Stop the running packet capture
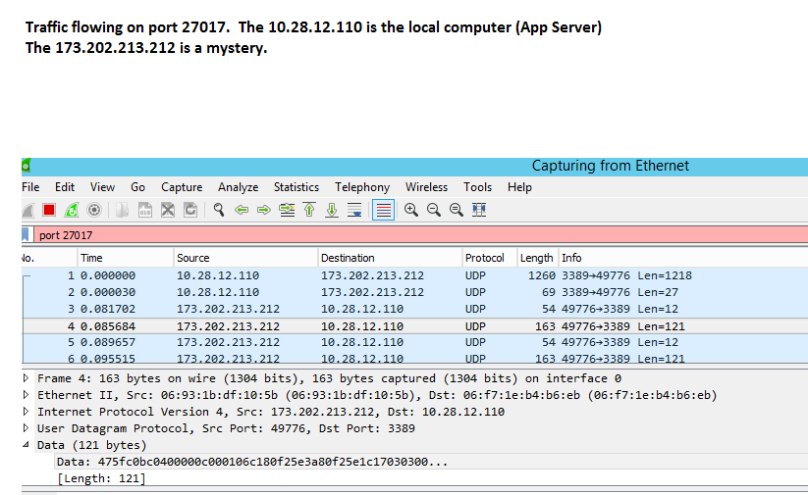Screen dimensions: 808x495 (x=49, y=210)
